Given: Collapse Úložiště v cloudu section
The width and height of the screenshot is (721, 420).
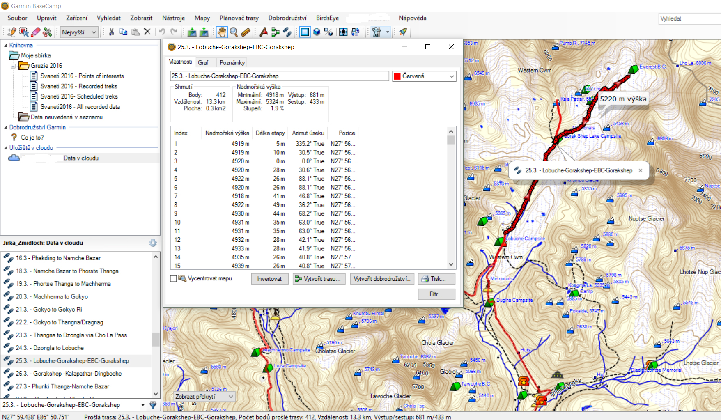Looking at the screenshot, I should pyautogui.click(x=6, y=148).
